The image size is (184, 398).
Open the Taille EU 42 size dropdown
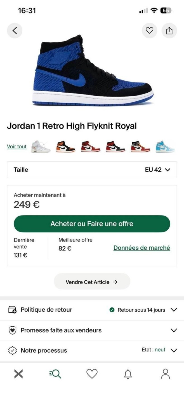click(x=92, y=170)
